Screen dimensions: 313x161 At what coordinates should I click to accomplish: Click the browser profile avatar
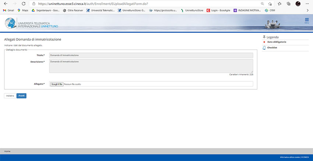pyautogui.click(x=298, y=4)
